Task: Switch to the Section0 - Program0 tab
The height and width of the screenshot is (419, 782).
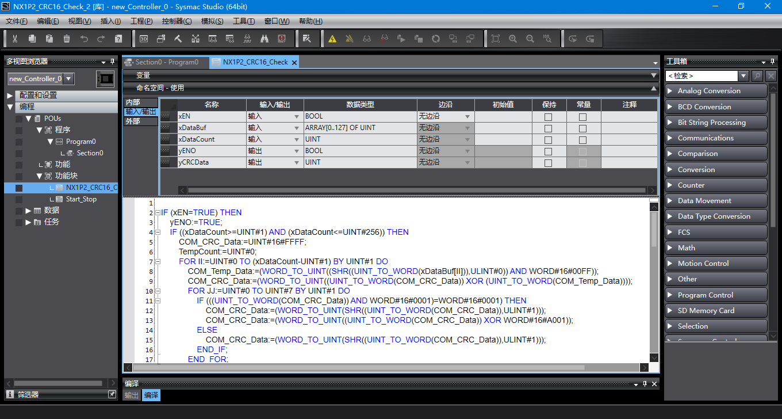Action: pos(166,62)
